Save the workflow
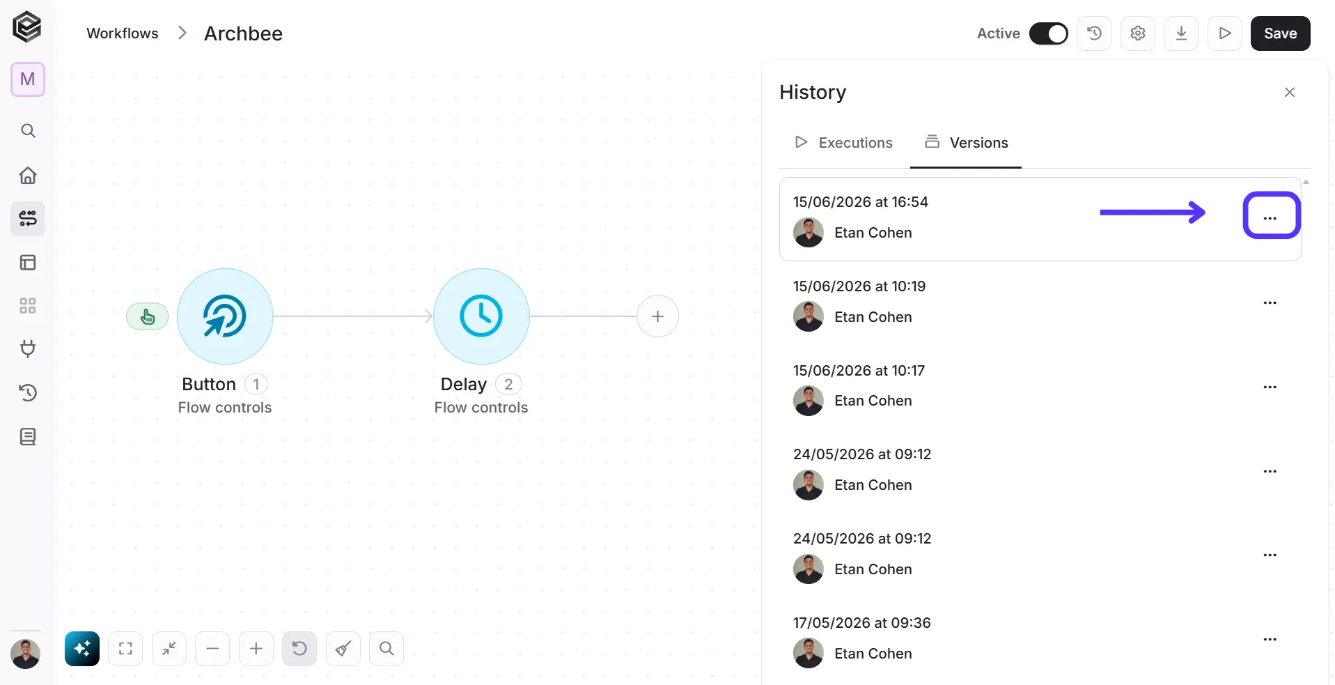Viewport: 1335px width, 685px height. pyautogui.click(x=1280, y=33)
